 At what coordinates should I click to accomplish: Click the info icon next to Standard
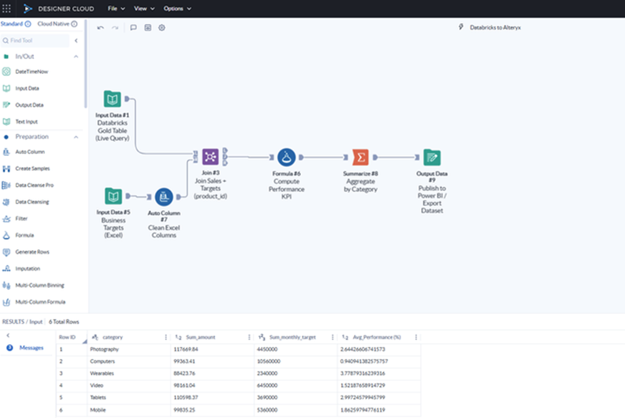pos(28,24)
